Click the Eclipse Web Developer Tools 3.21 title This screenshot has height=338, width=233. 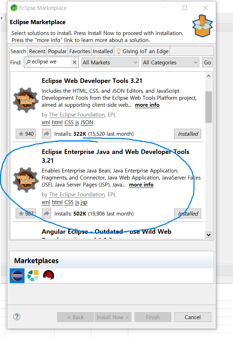point(92,80)
